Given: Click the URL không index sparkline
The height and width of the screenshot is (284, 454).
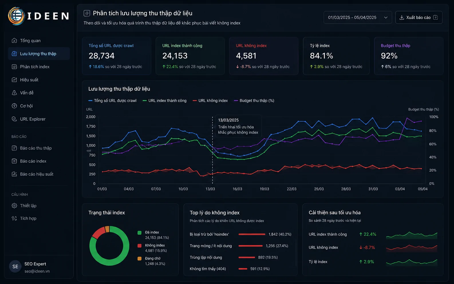Looking at the screenshot, I should point(412,248).
